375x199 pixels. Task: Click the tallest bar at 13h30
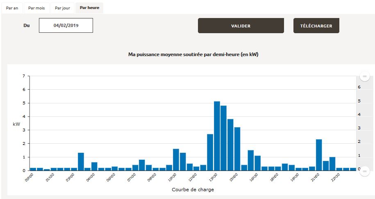click(217, 136)
